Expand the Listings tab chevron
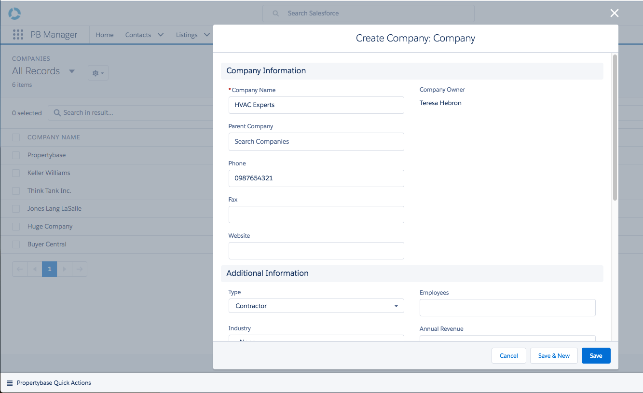This screenshot has width=643, height=393. pos(207,35)
